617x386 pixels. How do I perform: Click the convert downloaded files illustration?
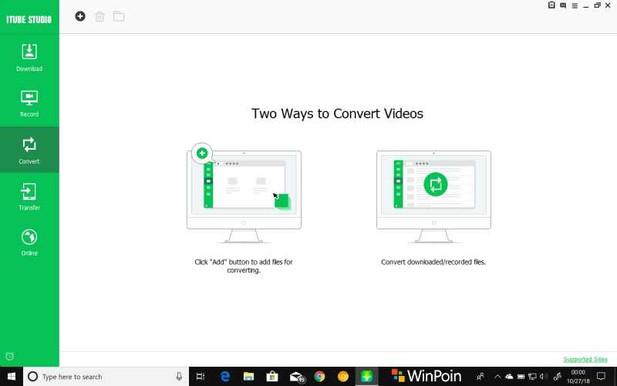(x=433, y=189)
